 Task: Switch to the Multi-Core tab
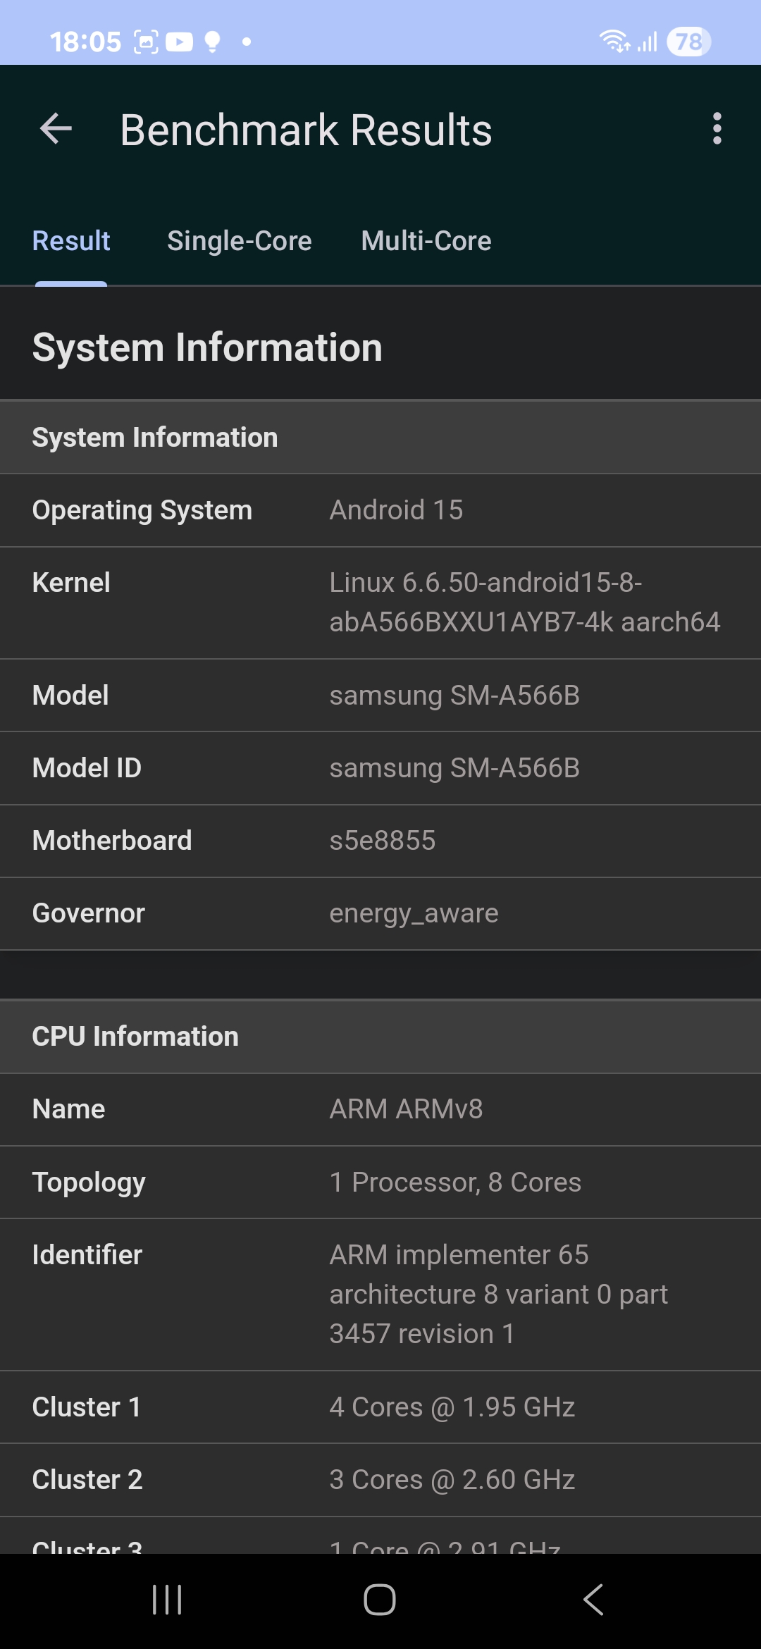[x=426, y=241]
